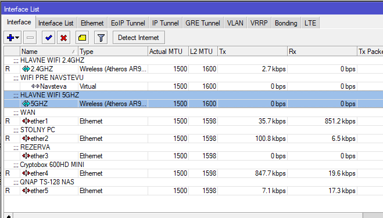Click the blue plus Add interface button
383x218 pixels.
pyautogui.click(x=10, y=38)
